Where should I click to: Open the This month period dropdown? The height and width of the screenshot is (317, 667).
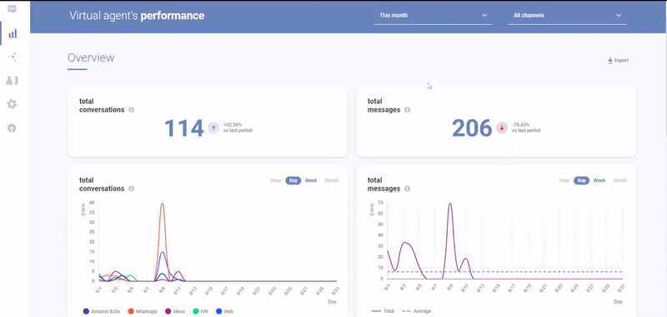(x=433, y=16)
